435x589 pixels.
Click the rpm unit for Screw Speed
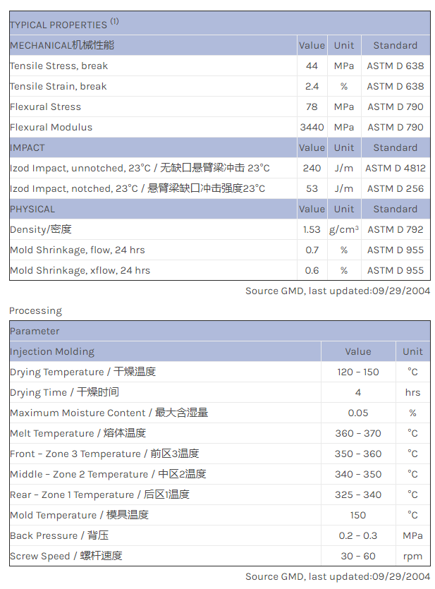tap(412, 556)
